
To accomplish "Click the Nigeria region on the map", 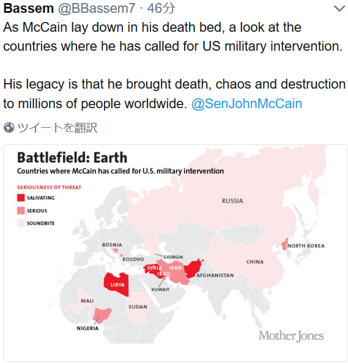I will (102, 315).
